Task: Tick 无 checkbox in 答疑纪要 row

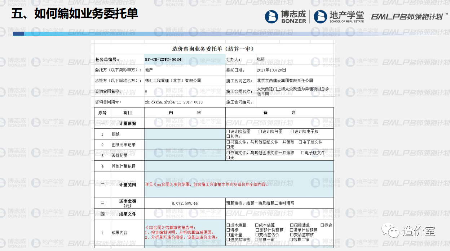Action: coord(228,158)
